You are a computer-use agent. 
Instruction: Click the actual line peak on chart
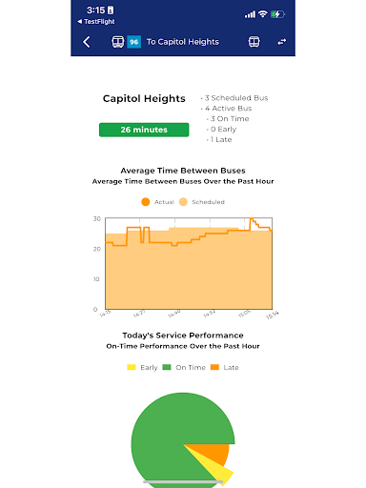[x=252, y=219]
